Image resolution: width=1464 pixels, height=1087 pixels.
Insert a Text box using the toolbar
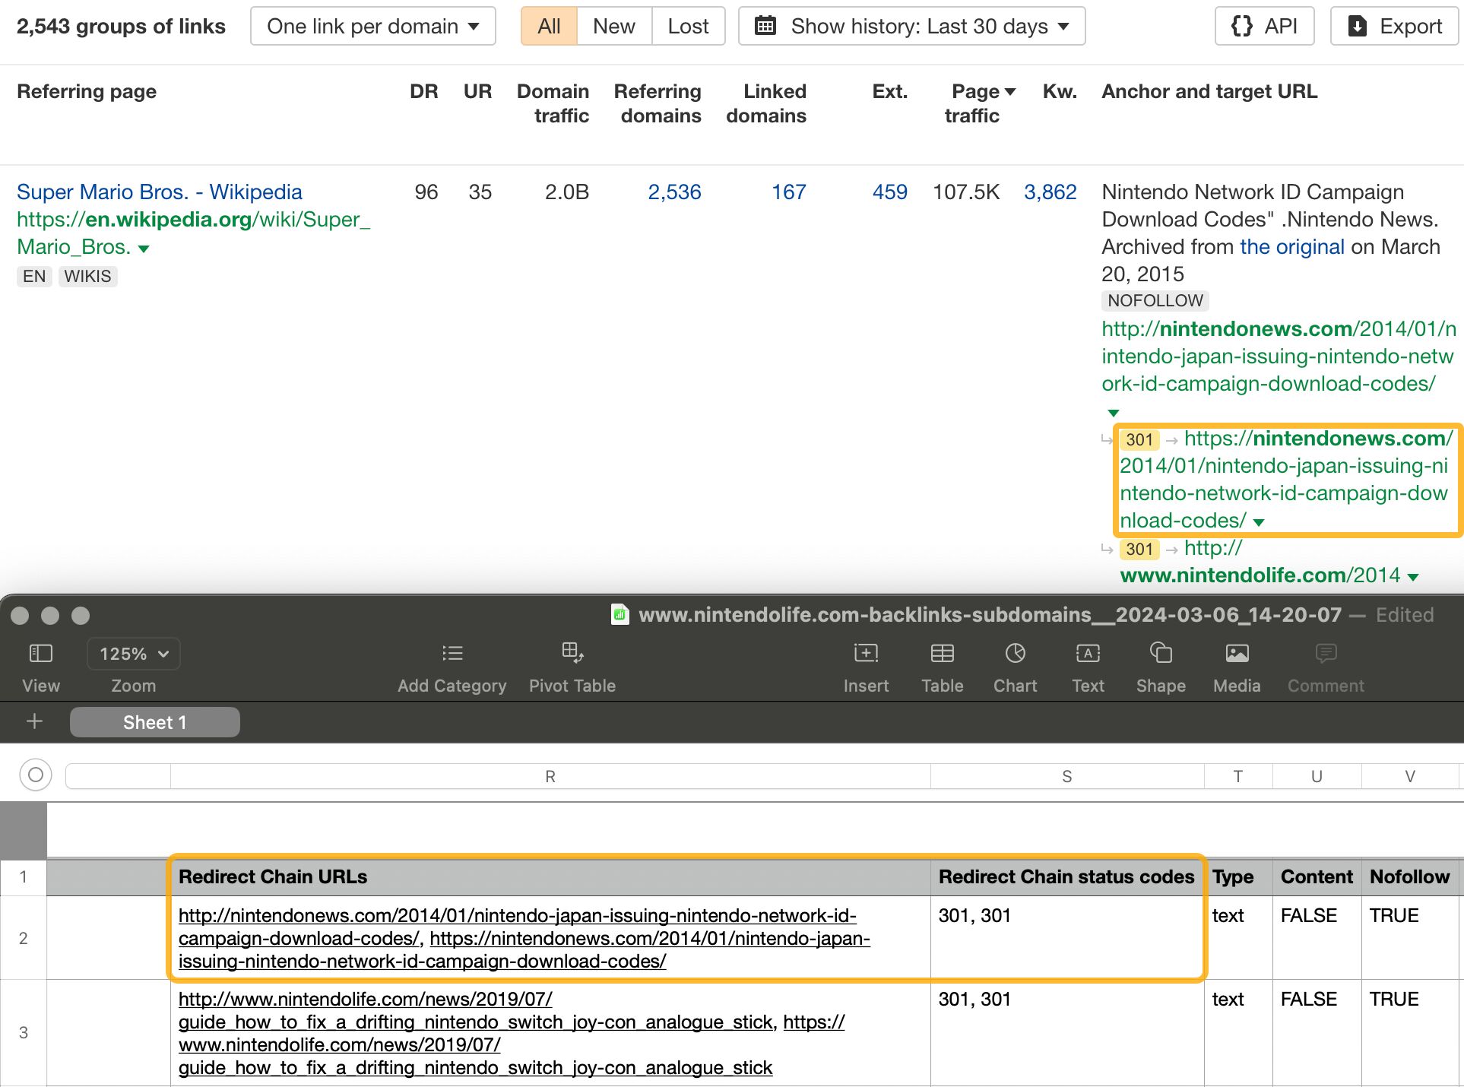[1088, 665]
